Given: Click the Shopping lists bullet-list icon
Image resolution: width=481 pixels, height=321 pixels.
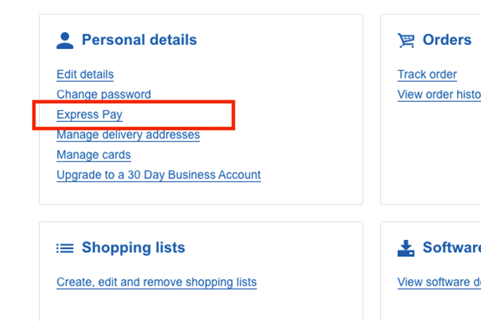Looking at the screenshot, I should pyautogui.click(x=65, y=248).
